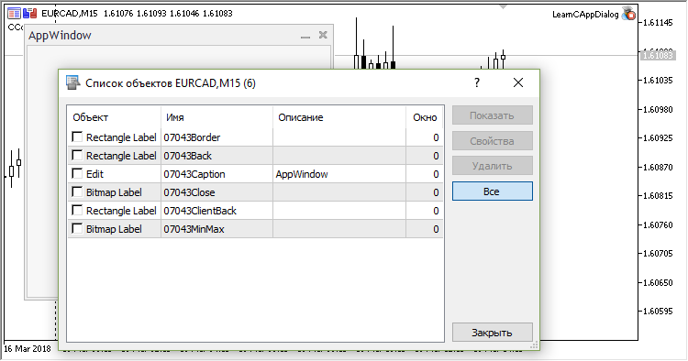The width and height of the screenshot is (688, 361).
Task: Click the objects list dialog title icon
Action: [72, 82]
